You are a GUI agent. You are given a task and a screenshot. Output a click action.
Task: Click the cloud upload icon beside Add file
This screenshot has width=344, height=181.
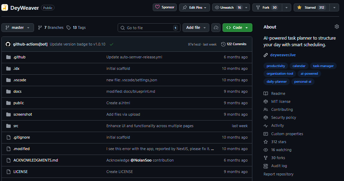[216, 28]
